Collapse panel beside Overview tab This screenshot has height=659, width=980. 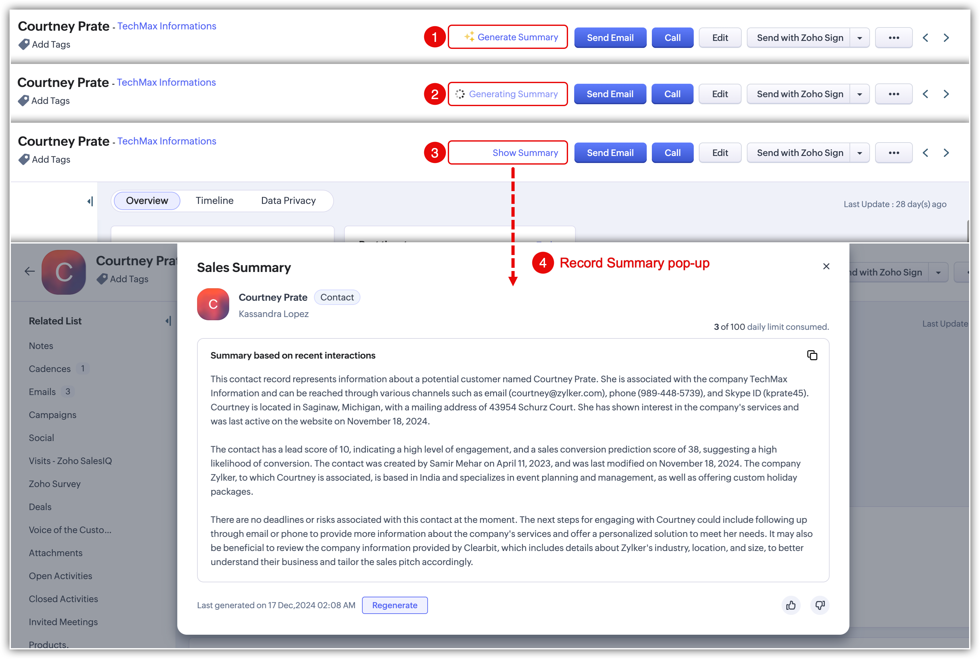[x=90, y=201]
